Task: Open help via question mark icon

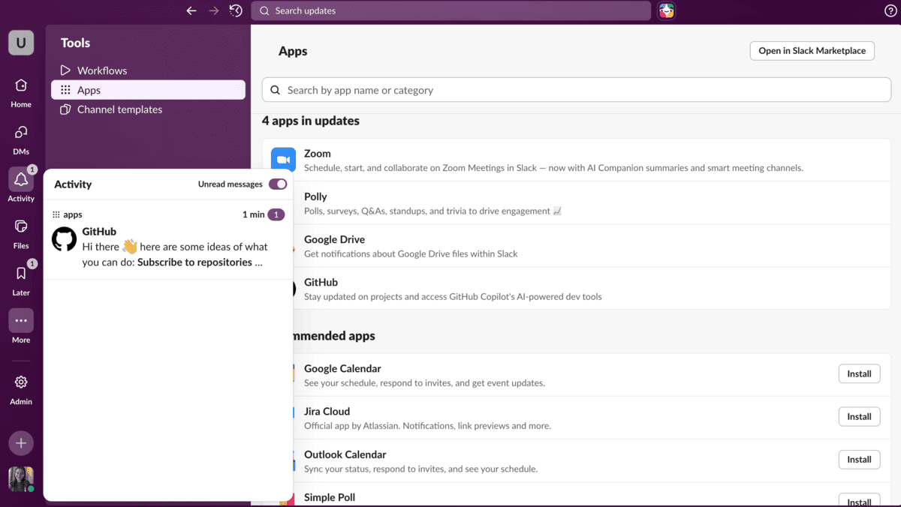Action: [x=890, y=10]
